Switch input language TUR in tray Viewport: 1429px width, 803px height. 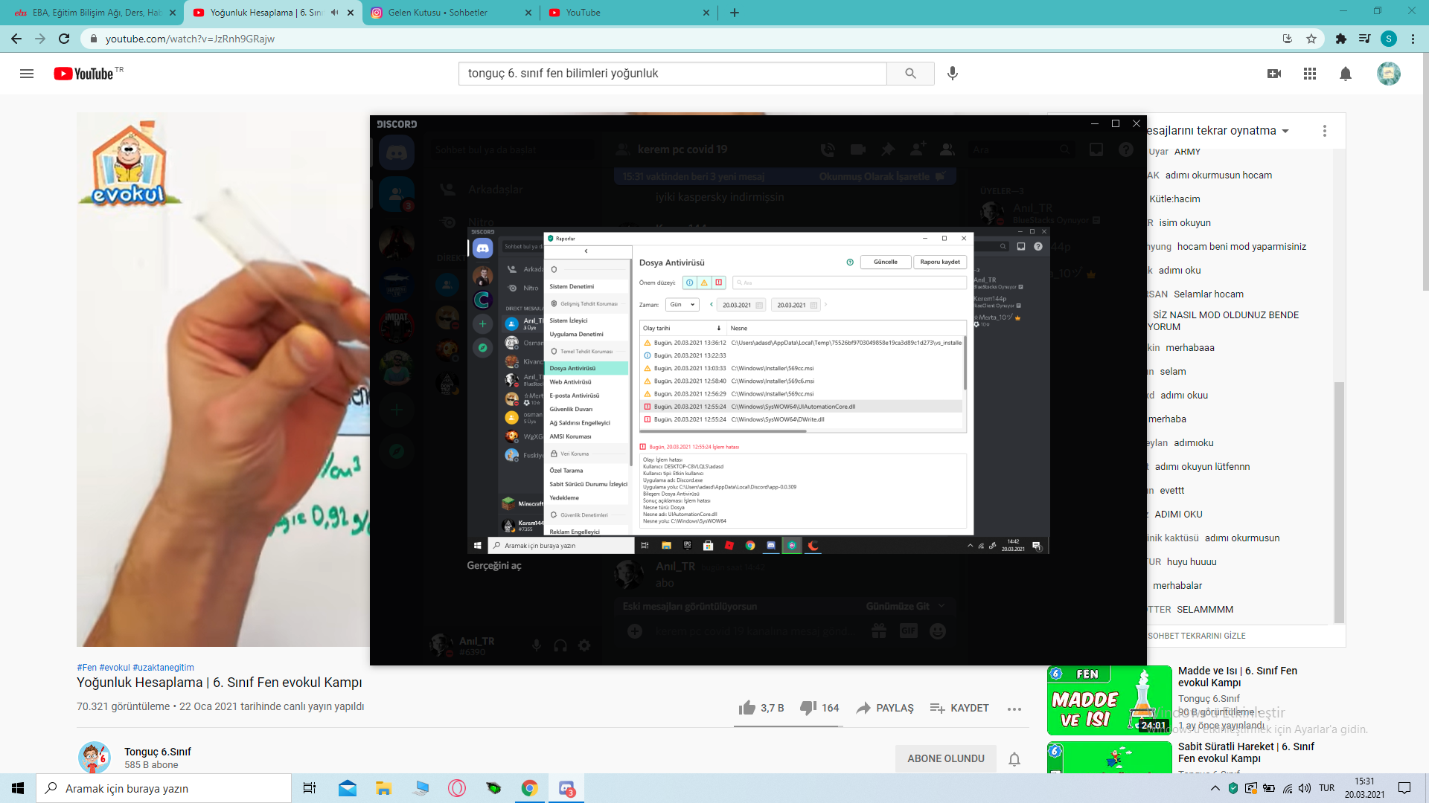click(1327, 788)
